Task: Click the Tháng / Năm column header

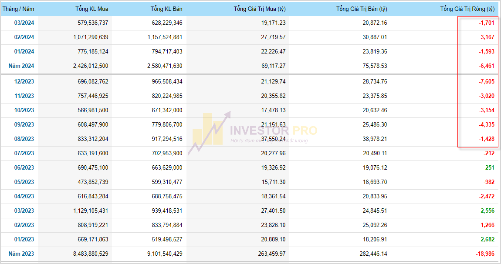Action: click(x=18, y=9)
